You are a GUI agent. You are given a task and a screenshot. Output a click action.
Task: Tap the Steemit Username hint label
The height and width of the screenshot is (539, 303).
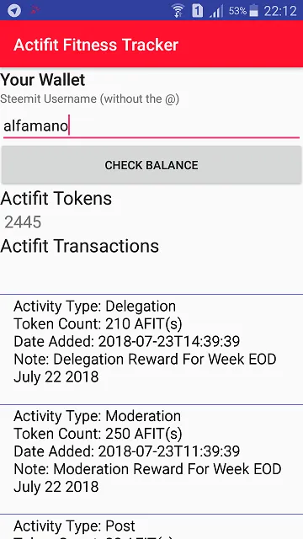coord(90,99)
